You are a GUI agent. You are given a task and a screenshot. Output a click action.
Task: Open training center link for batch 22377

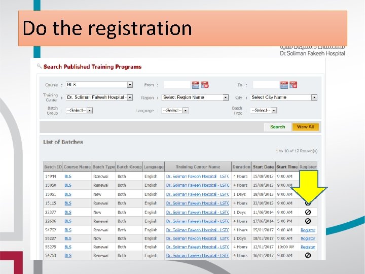(198, 212)
